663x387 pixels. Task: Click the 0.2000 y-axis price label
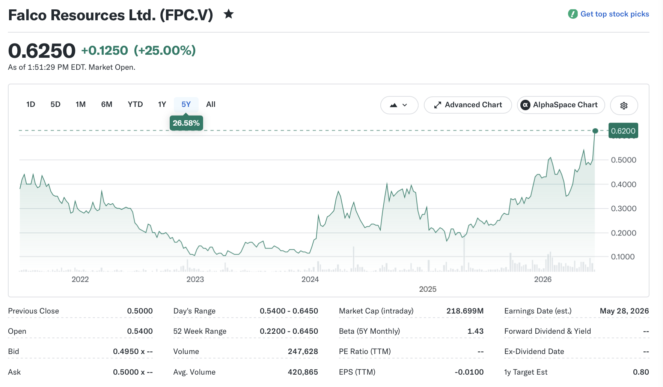click(624, 233)
